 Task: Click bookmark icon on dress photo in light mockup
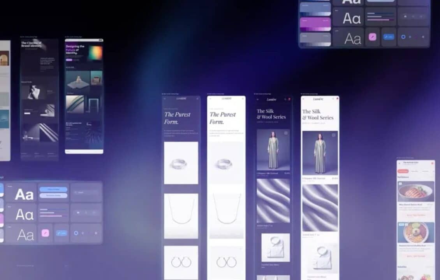click(x=334, y=135)
